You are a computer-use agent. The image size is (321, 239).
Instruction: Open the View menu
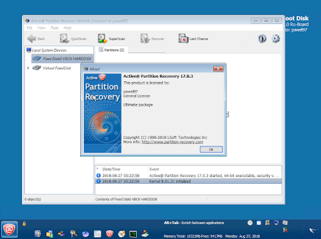41,28
